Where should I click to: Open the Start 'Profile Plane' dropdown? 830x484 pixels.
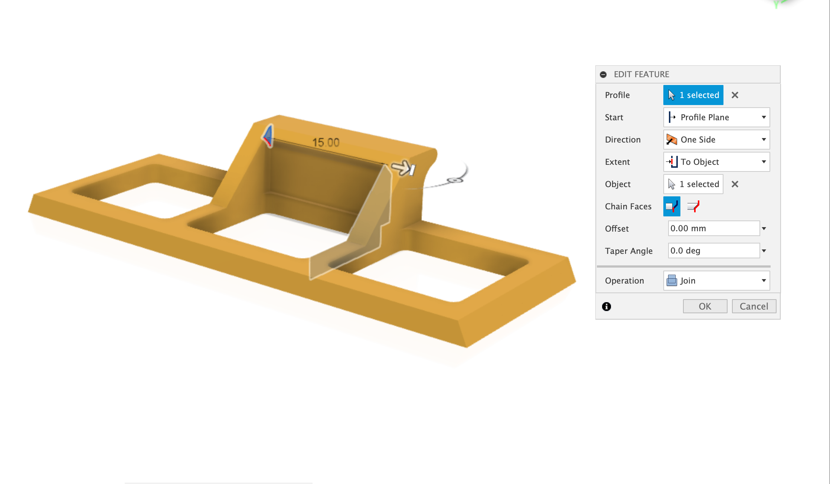[716, 117]
